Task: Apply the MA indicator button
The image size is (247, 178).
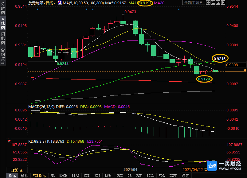Action: coord(53,176)
